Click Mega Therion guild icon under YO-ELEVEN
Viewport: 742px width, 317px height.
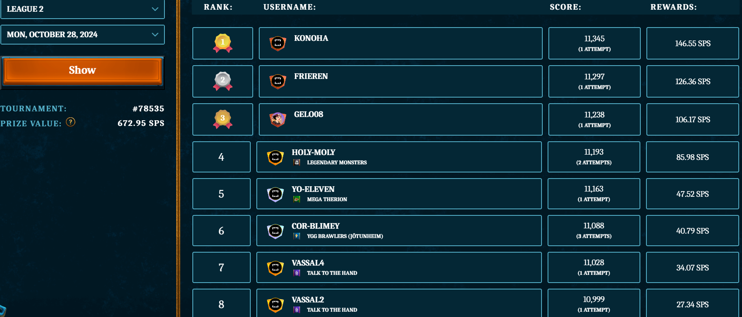point(297,199)
